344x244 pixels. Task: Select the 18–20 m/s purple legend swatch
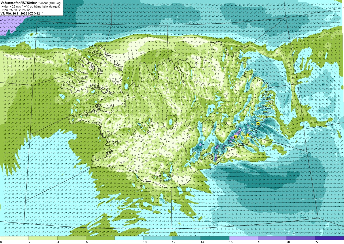point(272,238)
